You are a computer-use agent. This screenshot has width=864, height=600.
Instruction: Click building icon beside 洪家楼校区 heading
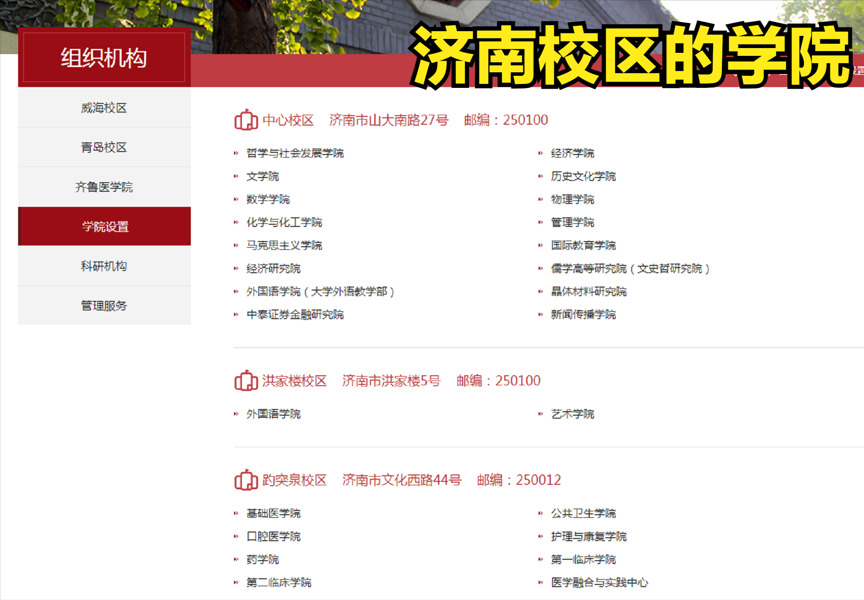coord(246,381)
